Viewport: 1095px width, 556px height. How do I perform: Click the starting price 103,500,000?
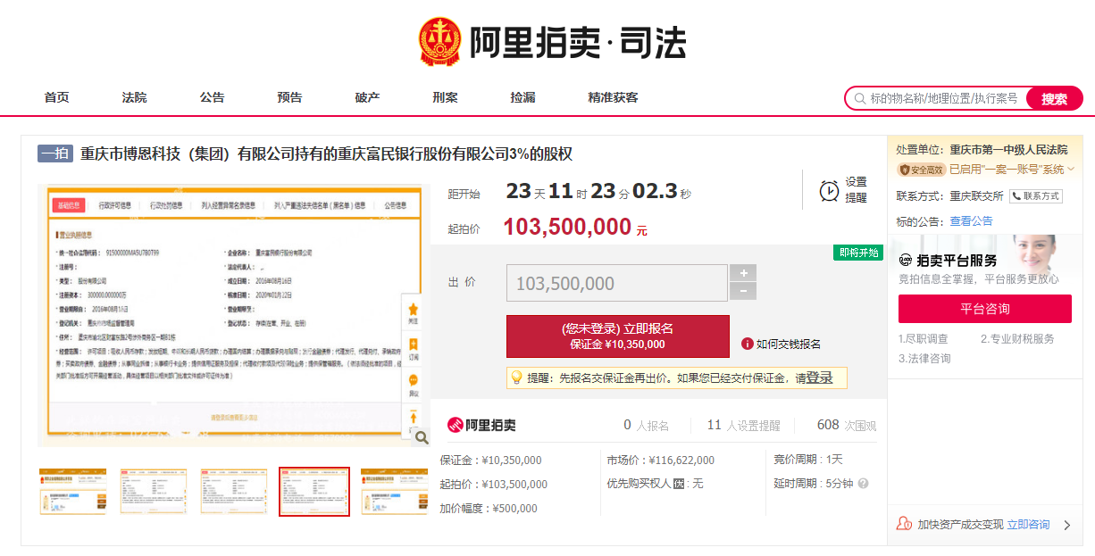pyautogui.click(x=568, y=227)
